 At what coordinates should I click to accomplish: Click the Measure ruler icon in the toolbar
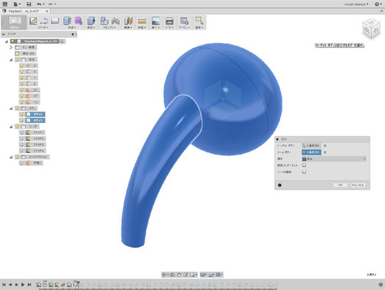click(142, 21)
